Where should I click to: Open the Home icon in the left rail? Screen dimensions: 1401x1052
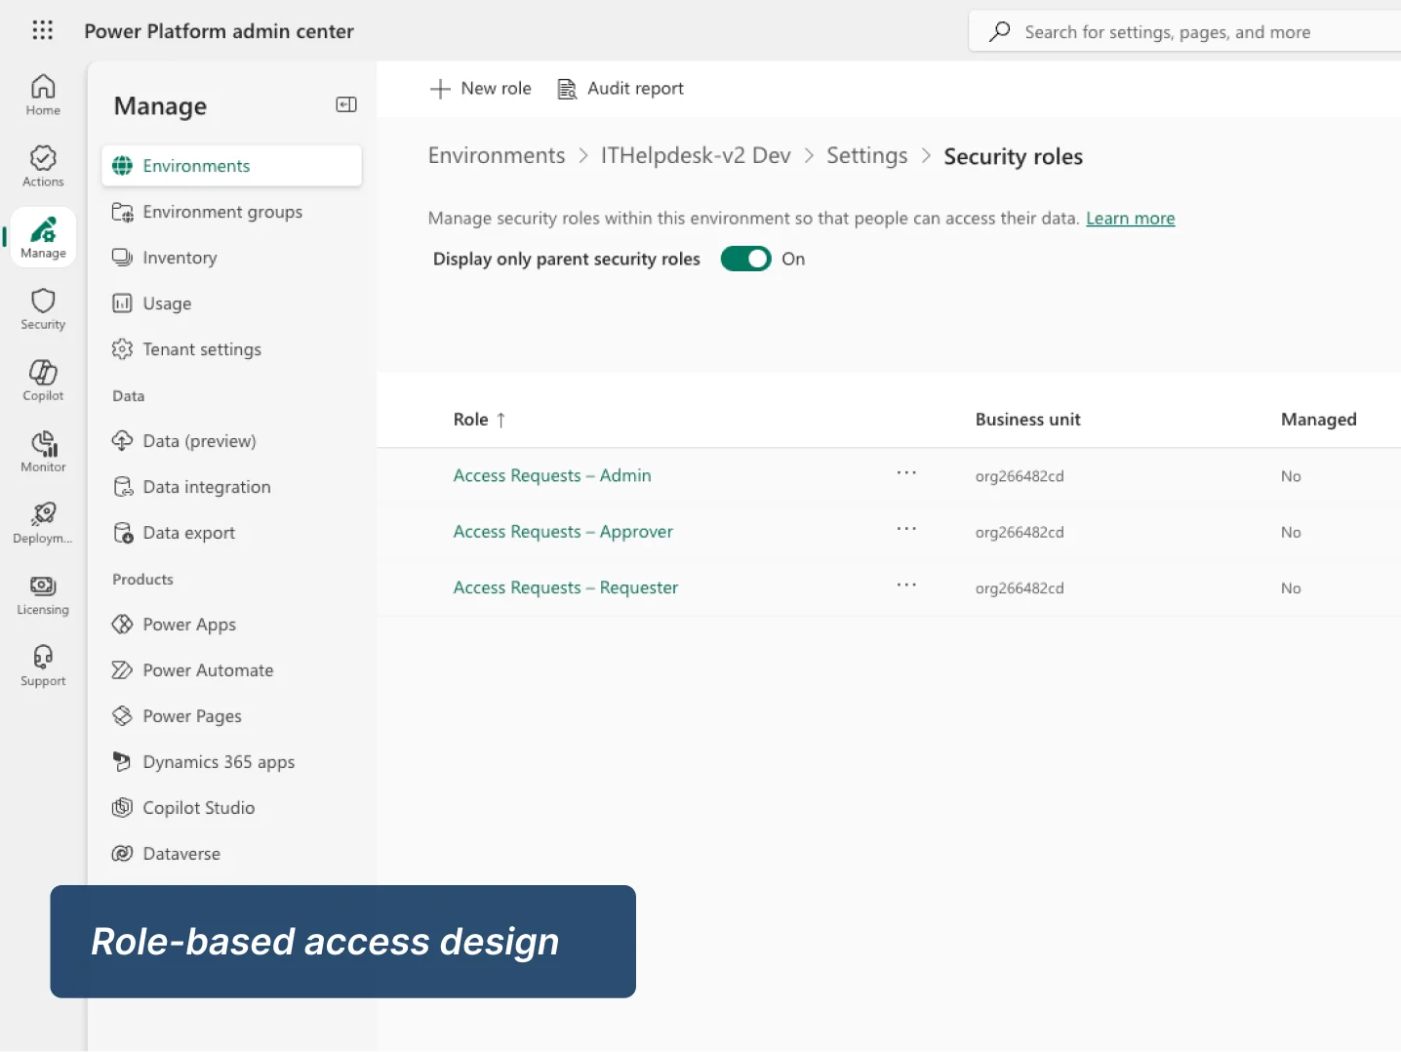(x=42, y=94)
